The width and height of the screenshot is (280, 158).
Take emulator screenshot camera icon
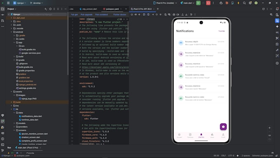click(174, 14)
